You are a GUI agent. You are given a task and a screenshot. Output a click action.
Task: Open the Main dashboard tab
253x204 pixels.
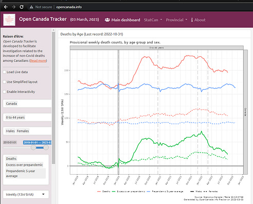click(122, 20)
